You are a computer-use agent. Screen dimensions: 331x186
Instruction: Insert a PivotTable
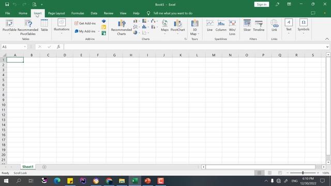point(9,26)
